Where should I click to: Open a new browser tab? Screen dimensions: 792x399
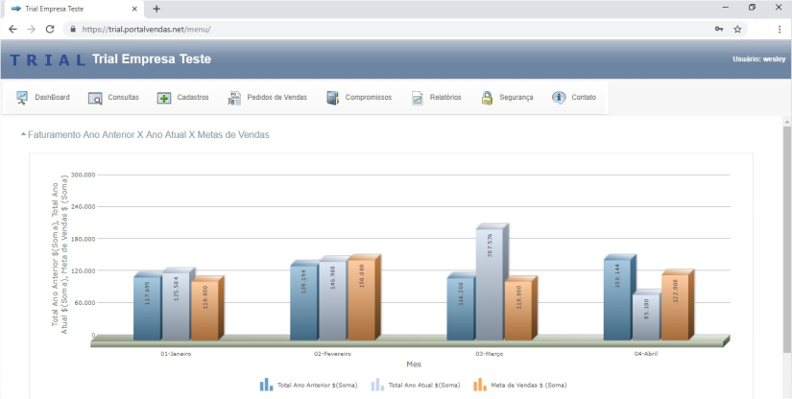[156, 9]
